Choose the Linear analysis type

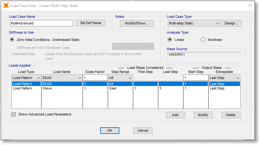pos(170,40)
